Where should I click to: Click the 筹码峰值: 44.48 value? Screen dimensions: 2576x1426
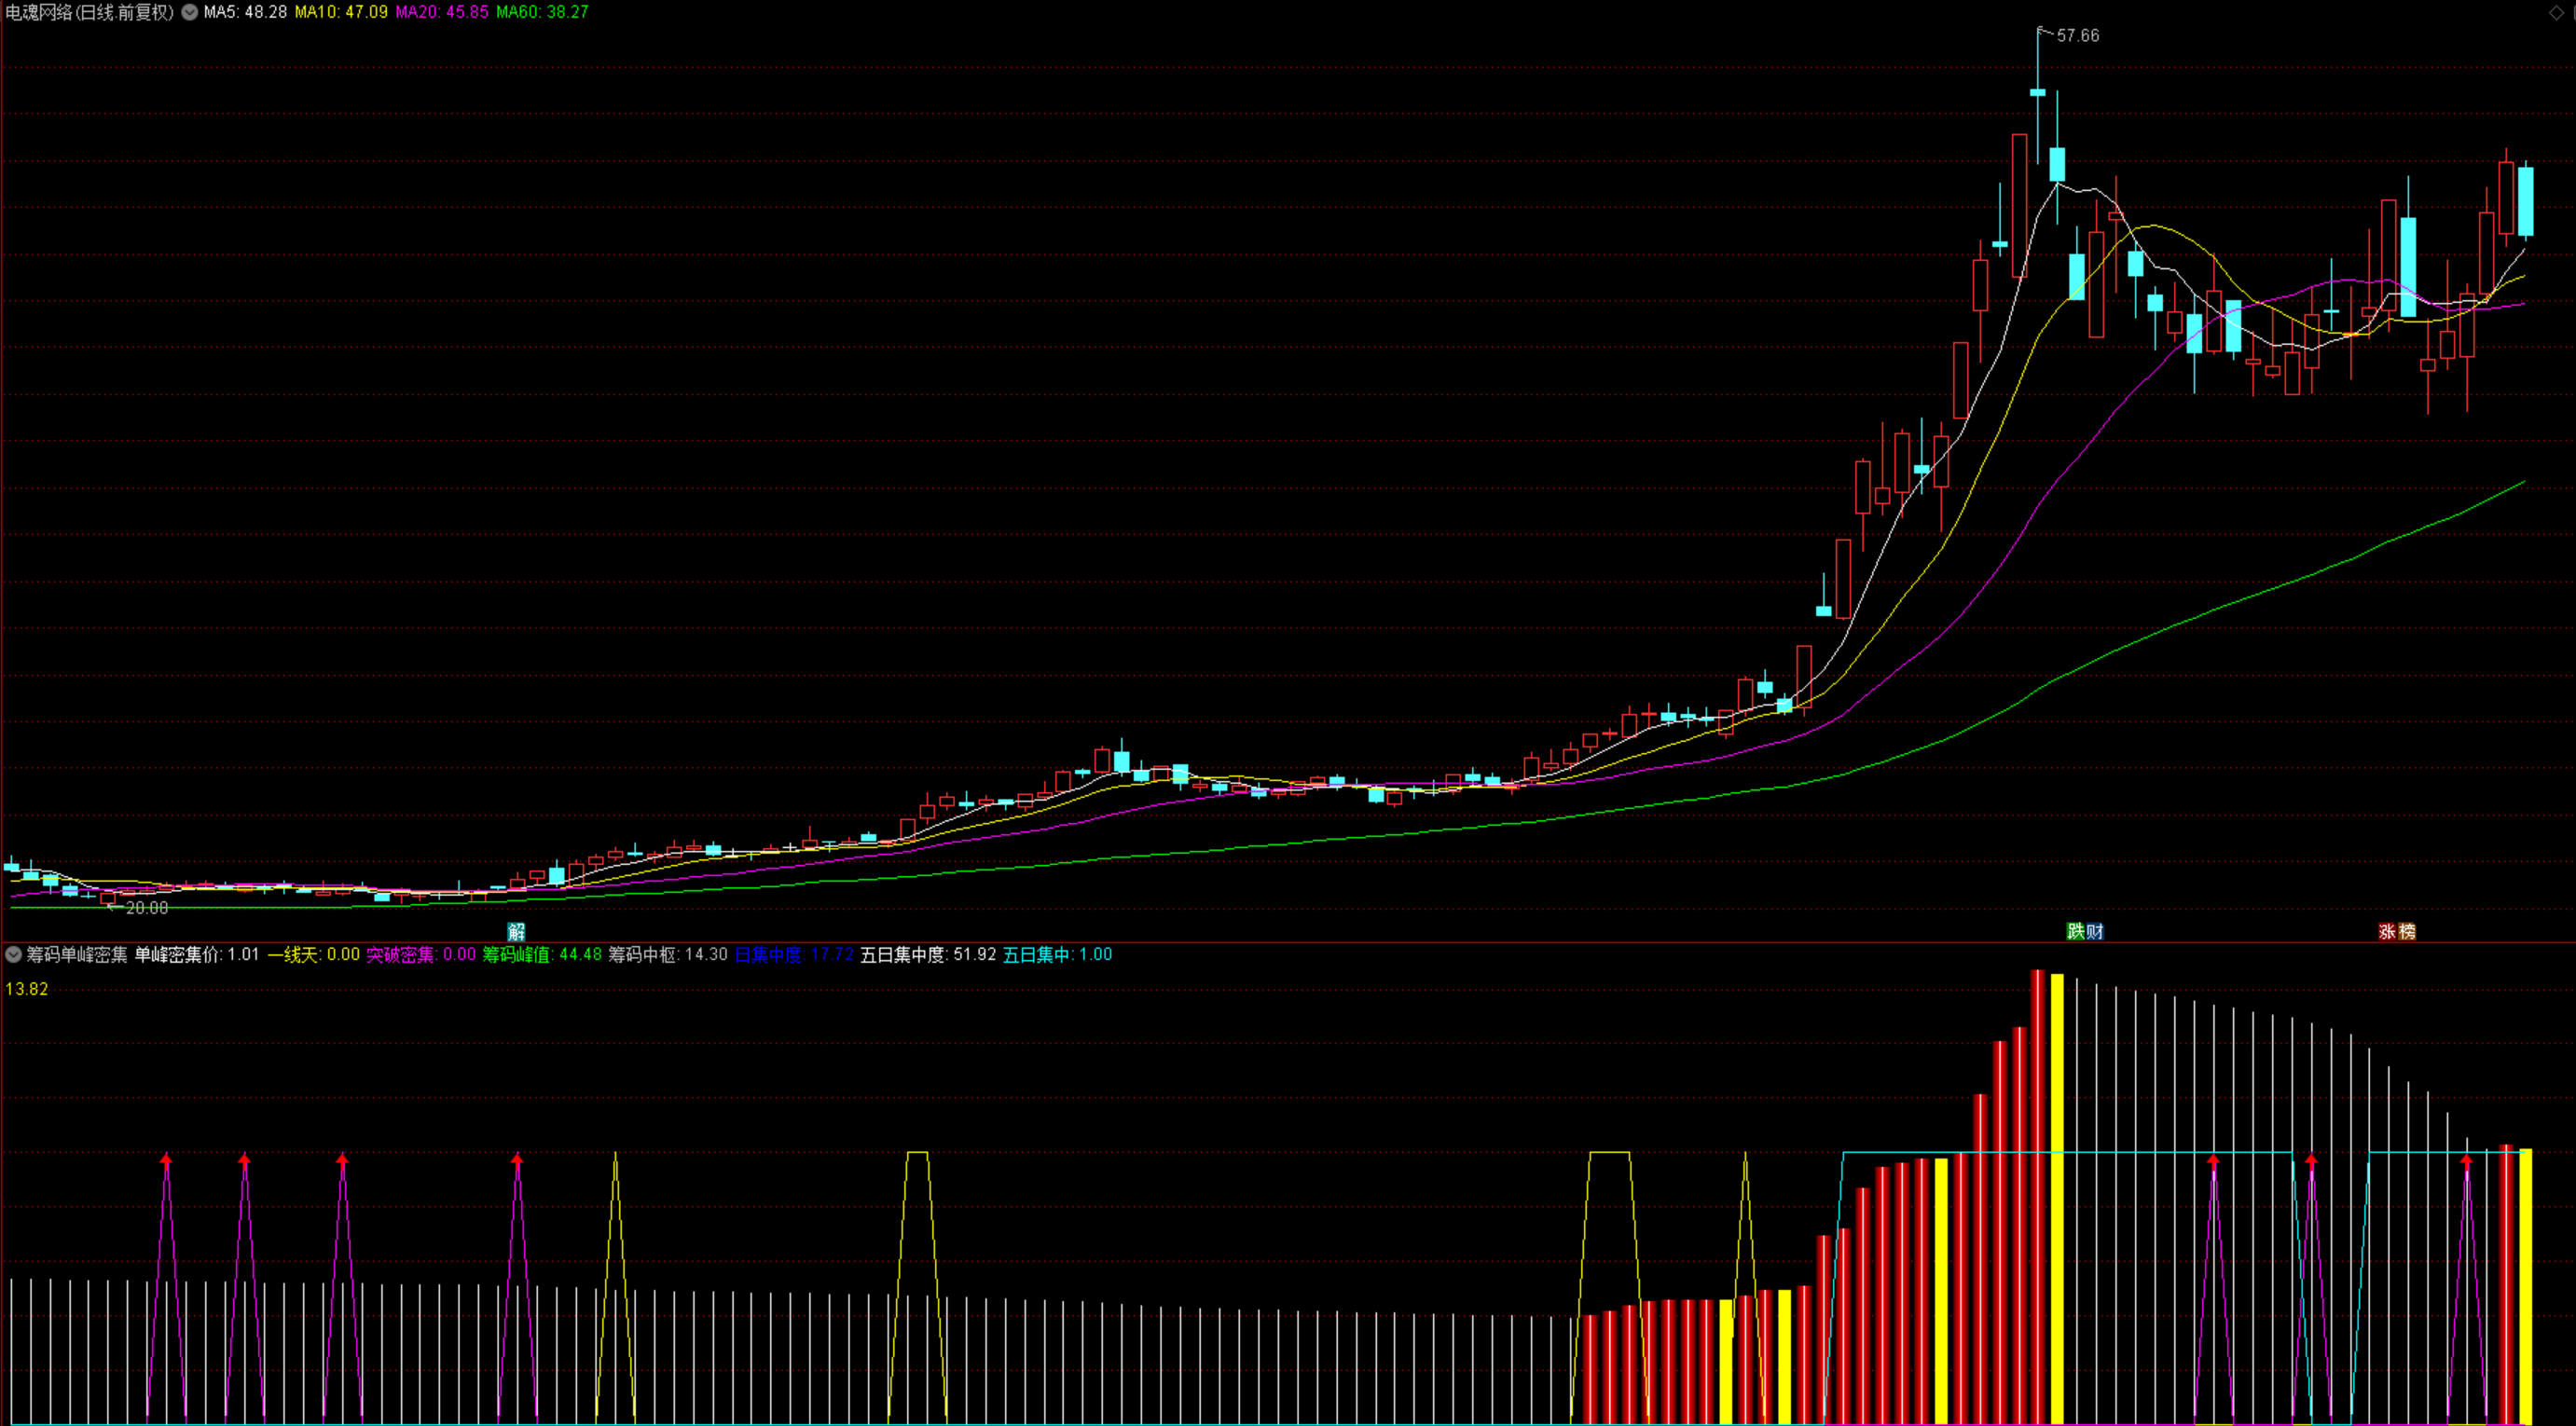coord(542,954)
